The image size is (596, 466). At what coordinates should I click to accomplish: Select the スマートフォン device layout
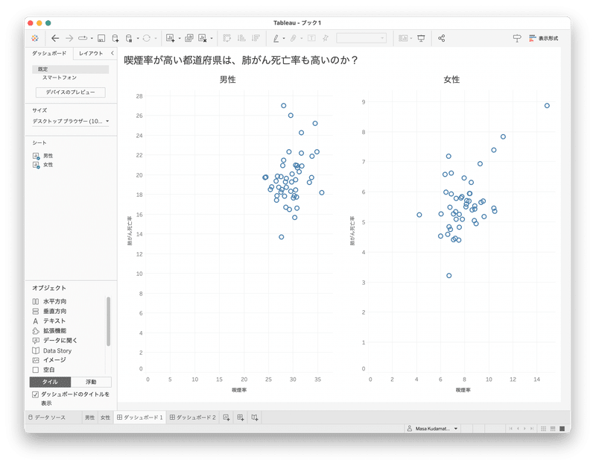[60, 78]
